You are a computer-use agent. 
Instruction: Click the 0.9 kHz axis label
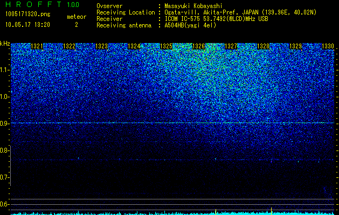[x=5, y=124]
